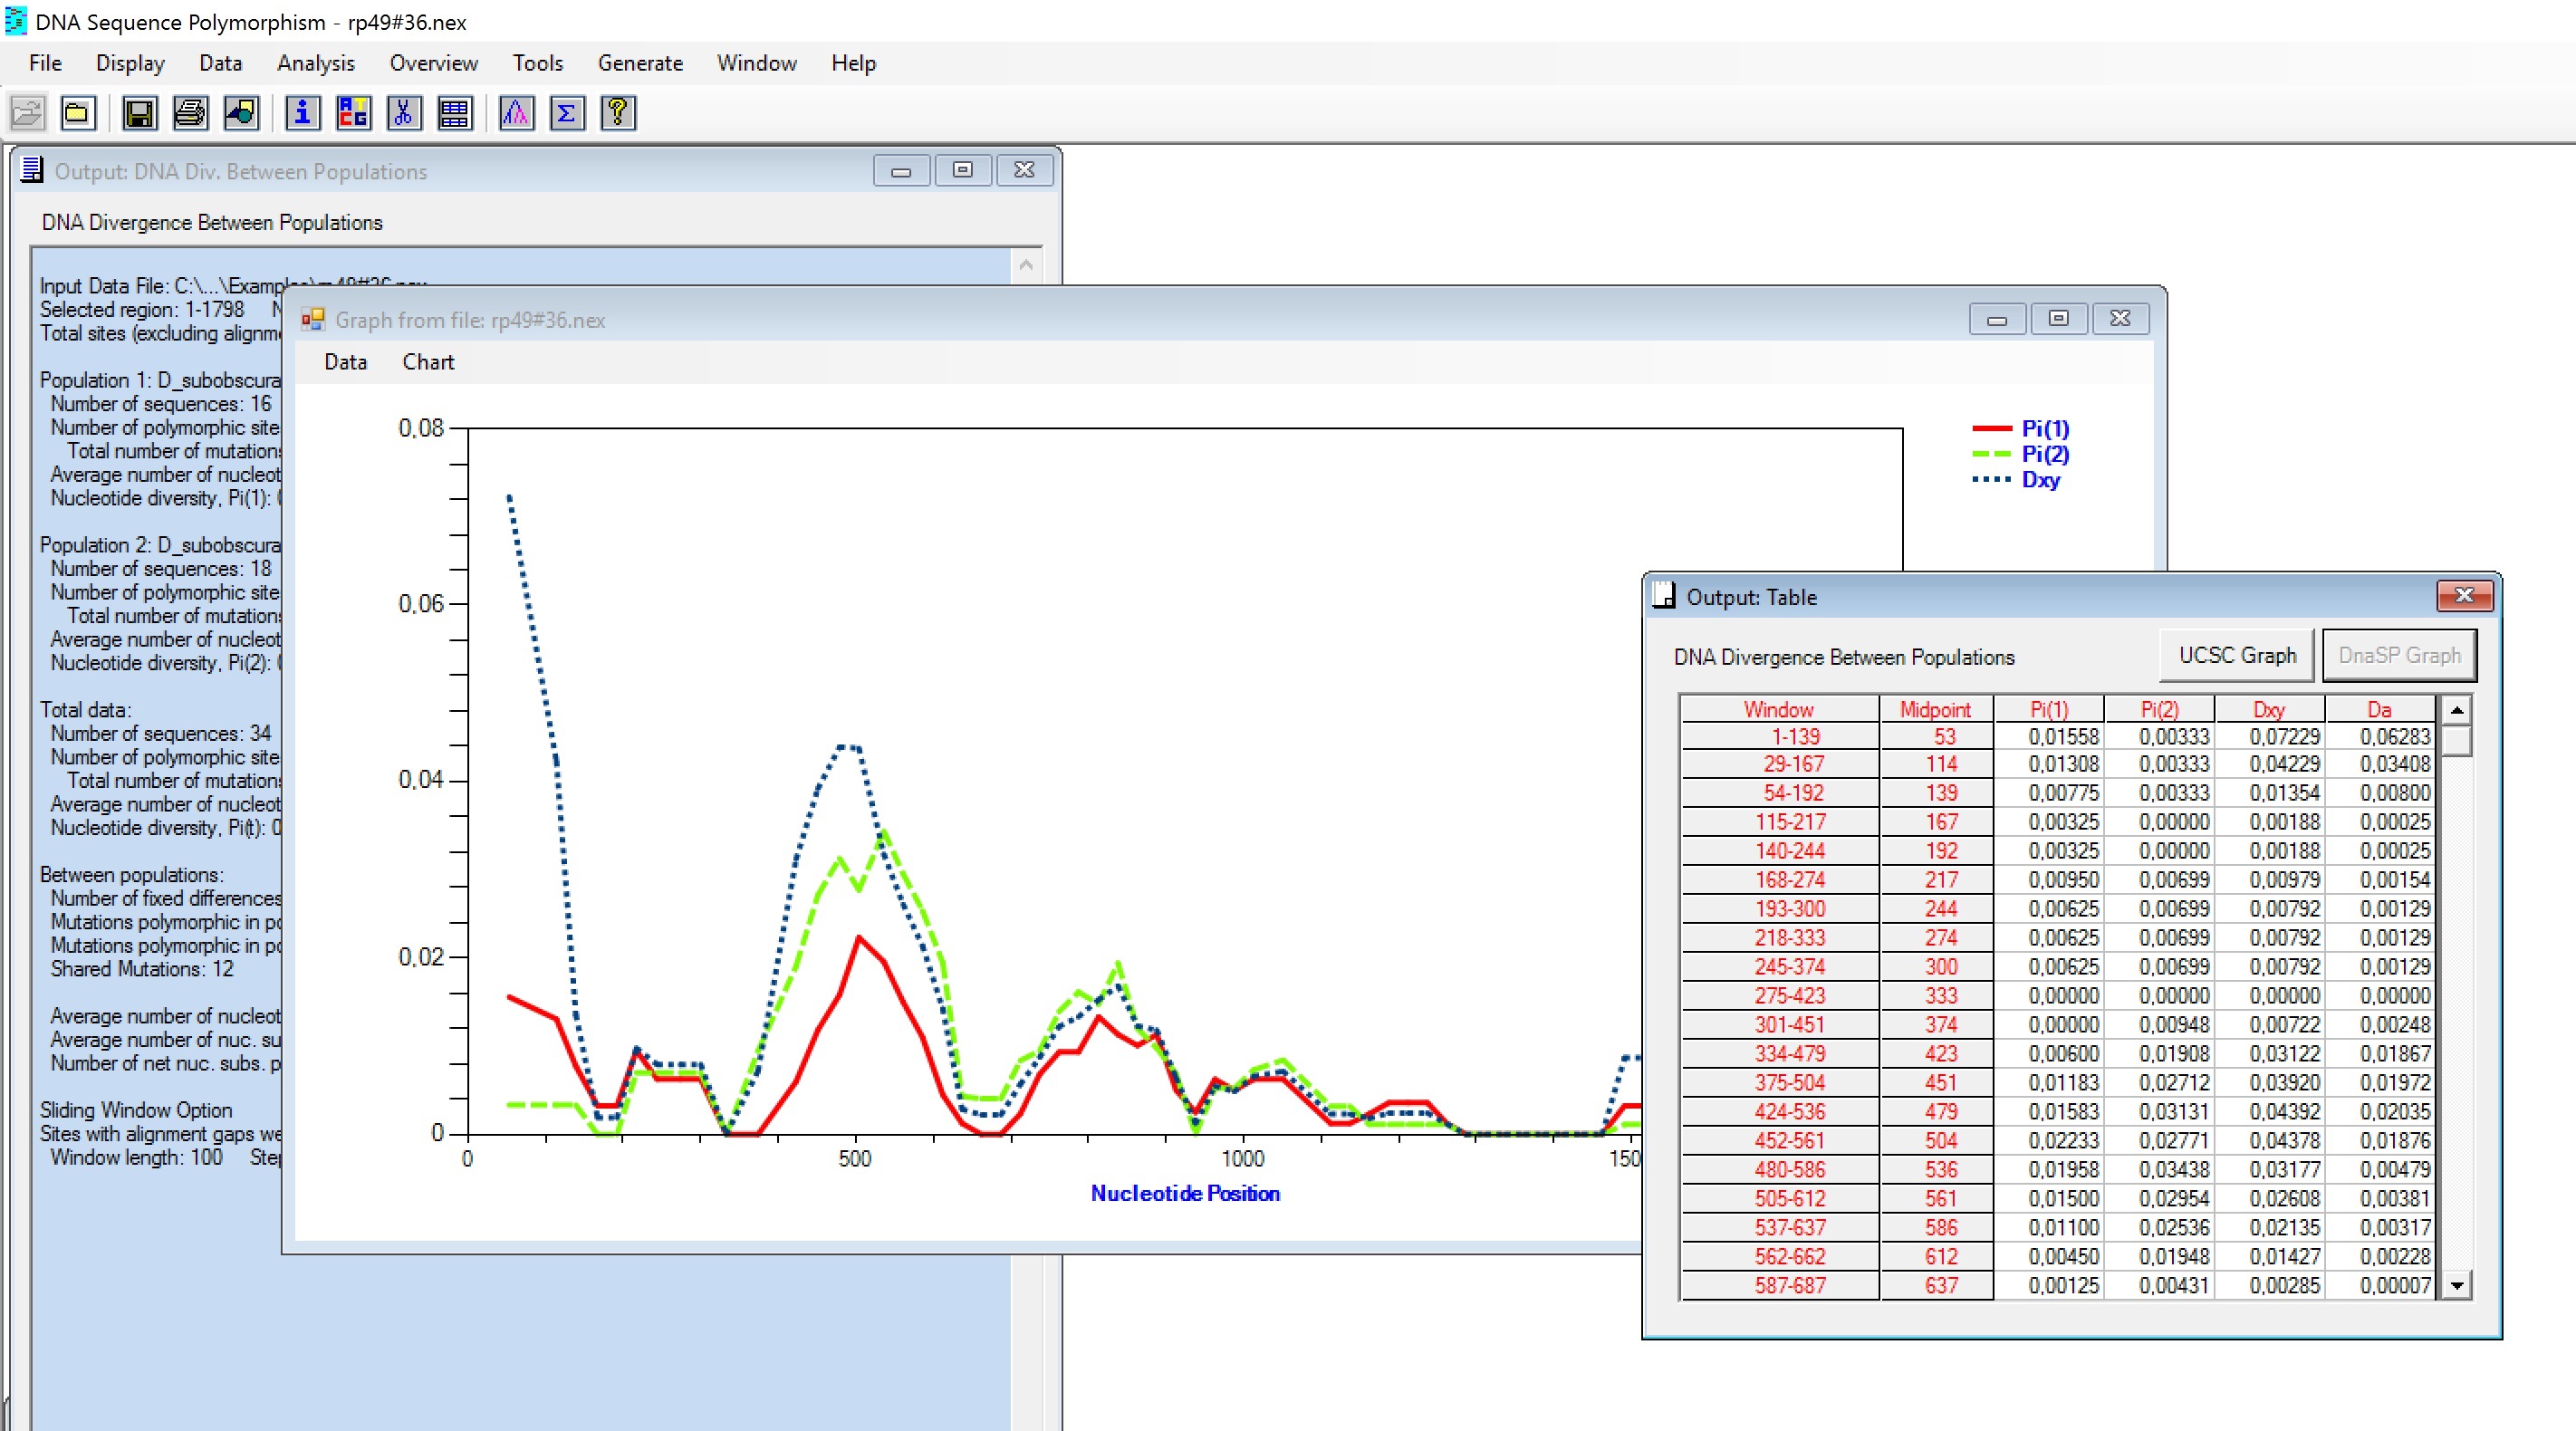
Task: Click the distribution curve graph icon
Action: (x=516, y=113)
